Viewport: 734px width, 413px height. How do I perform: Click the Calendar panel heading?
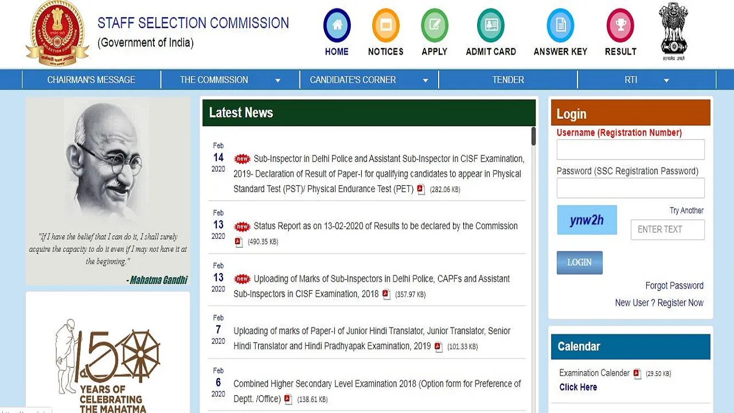579,346
